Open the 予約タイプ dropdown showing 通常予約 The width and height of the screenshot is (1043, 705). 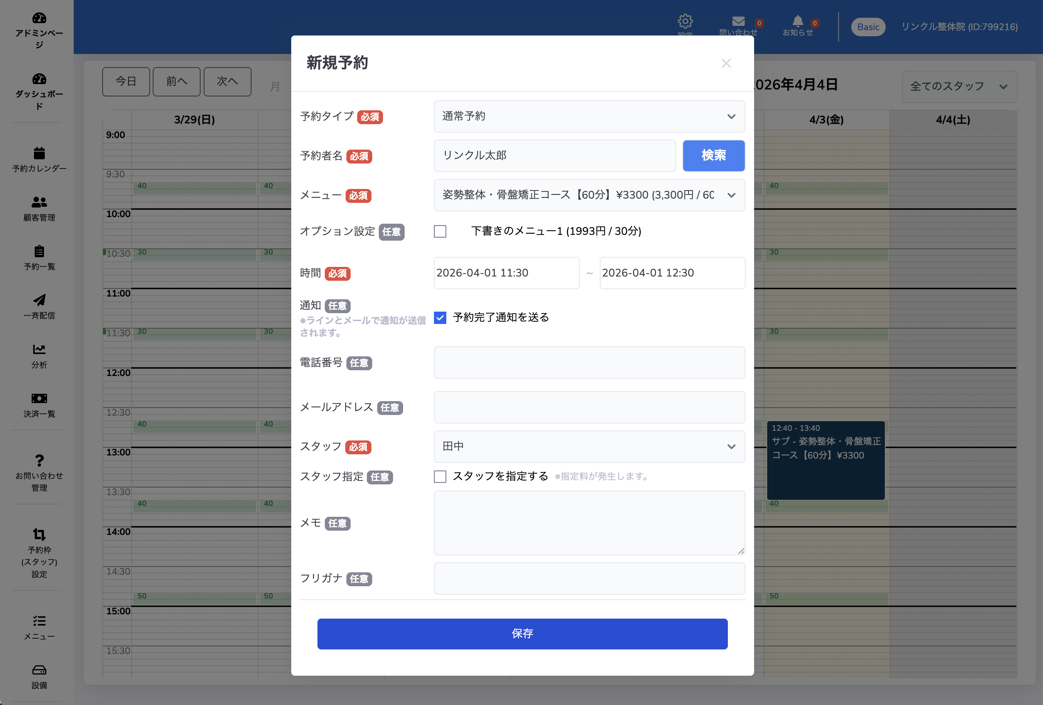coord(589,116)
